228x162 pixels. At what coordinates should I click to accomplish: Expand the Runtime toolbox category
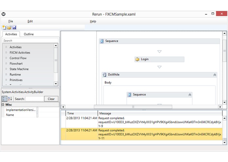tap(6, 74)
